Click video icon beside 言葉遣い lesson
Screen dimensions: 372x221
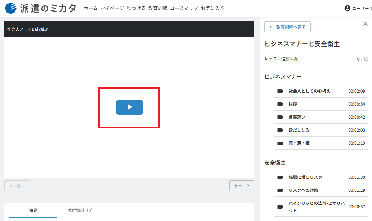280,117
